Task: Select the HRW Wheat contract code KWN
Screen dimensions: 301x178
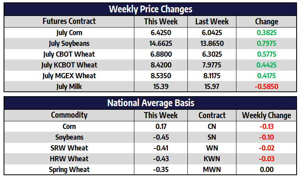Action: 212,159
